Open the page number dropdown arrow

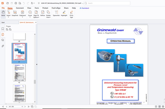click(x=22, y=107)
